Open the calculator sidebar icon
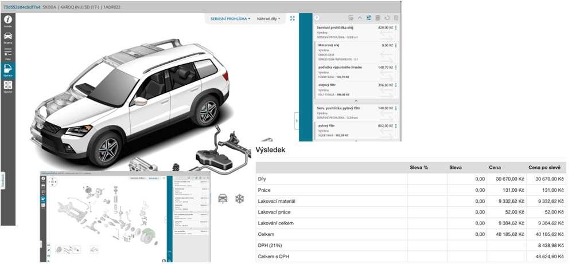The width and height of the screenshot is (572, 264). point(7,86)
